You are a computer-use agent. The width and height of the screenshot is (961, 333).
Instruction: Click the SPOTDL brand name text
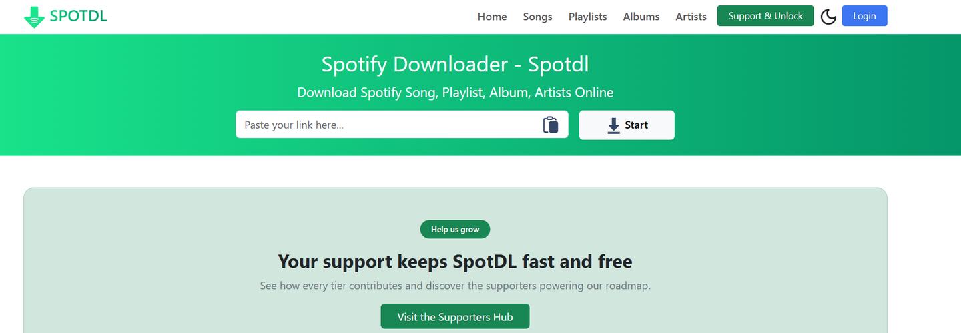point(79,16)
